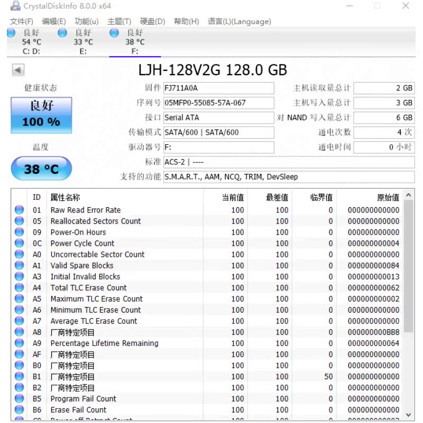423x423 pixels.
Task: Click the status orb for Power-On Hours
Action: pos(19,232)
